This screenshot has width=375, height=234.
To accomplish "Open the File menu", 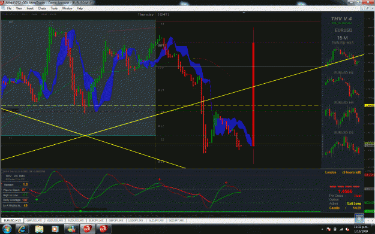I will 9,8.
